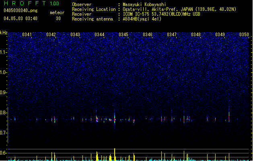253x161 pixels.
Task: Click the 0345 time marker
Action: coord(123,35)
